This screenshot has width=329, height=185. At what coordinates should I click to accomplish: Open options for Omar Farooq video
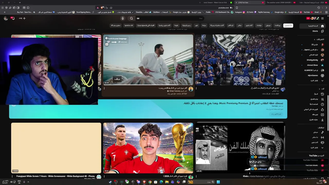click(104, 88)
